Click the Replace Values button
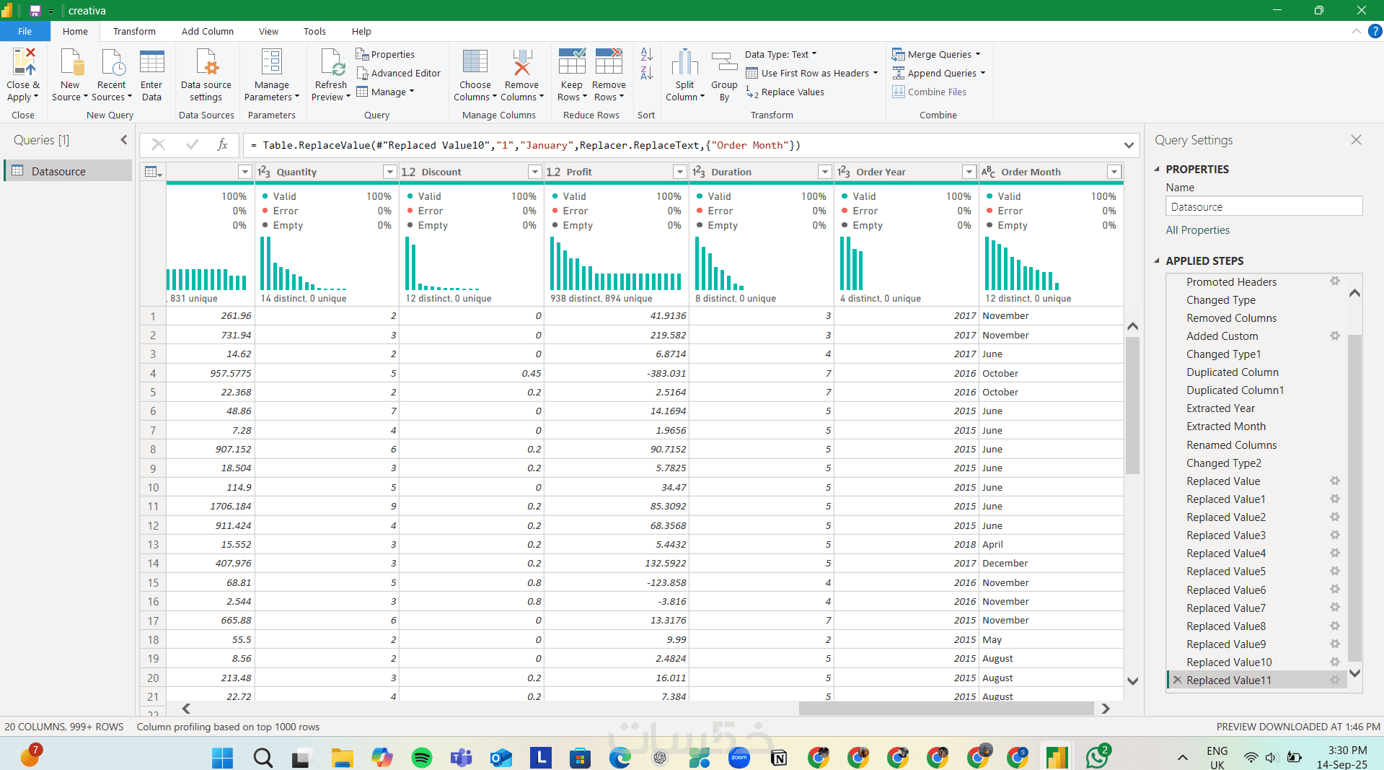Image resolution: width=1384 pixels, height=770 pixels. tap(785, 92)
